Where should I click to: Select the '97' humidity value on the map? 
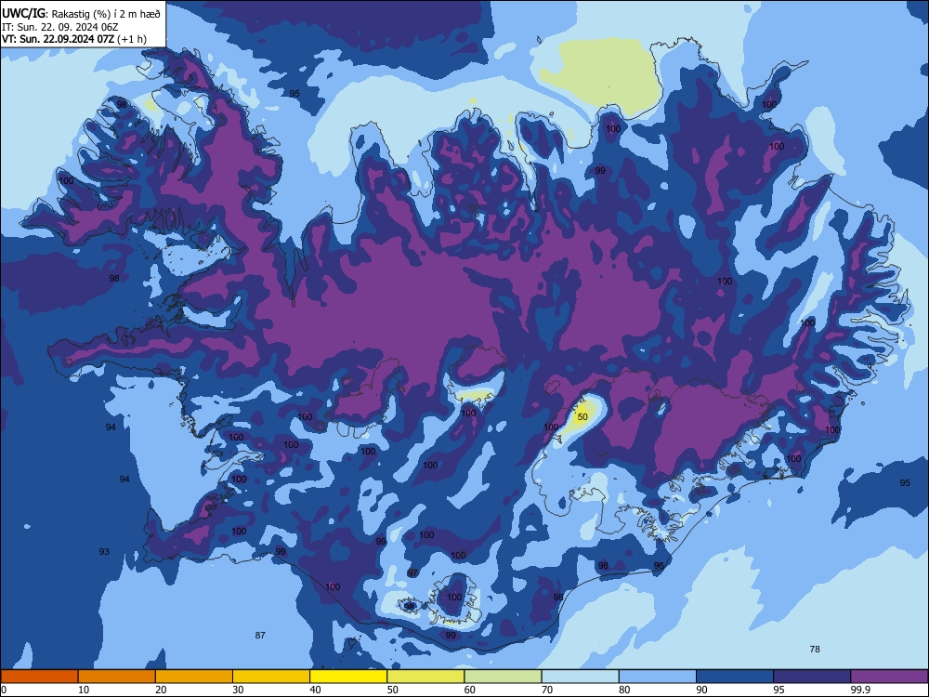coord(413,573)
